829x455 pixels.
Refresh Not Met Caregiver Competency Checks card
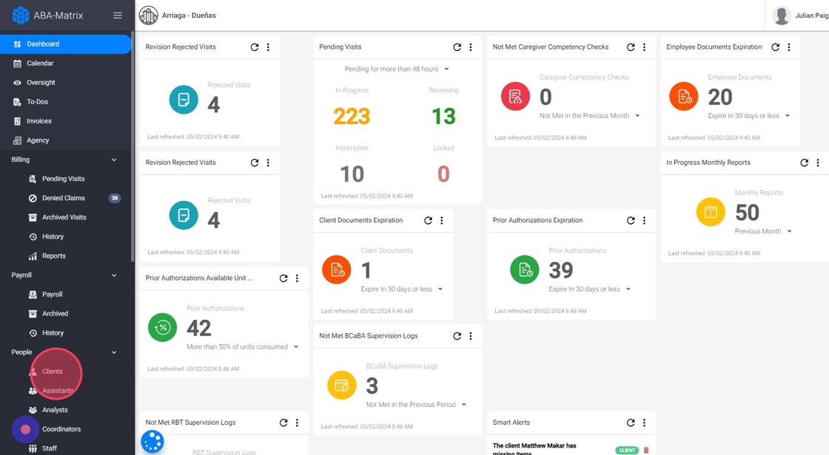[x=630, y=47]
